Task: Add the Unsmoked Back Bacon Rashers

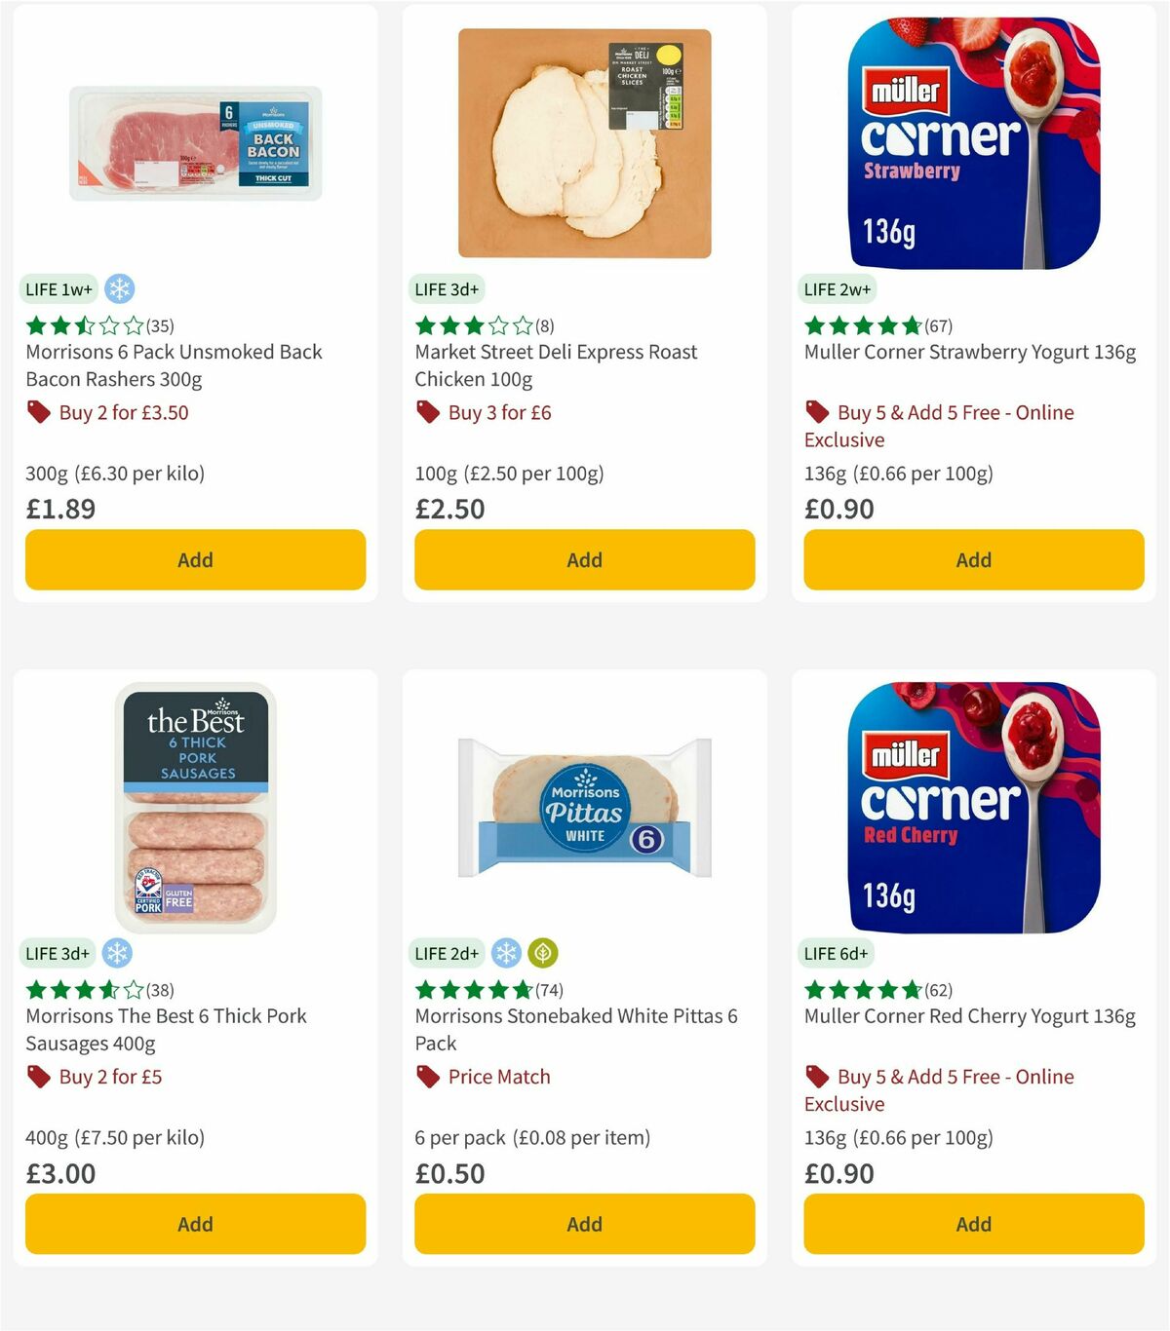Action: (x=194, y=559)
